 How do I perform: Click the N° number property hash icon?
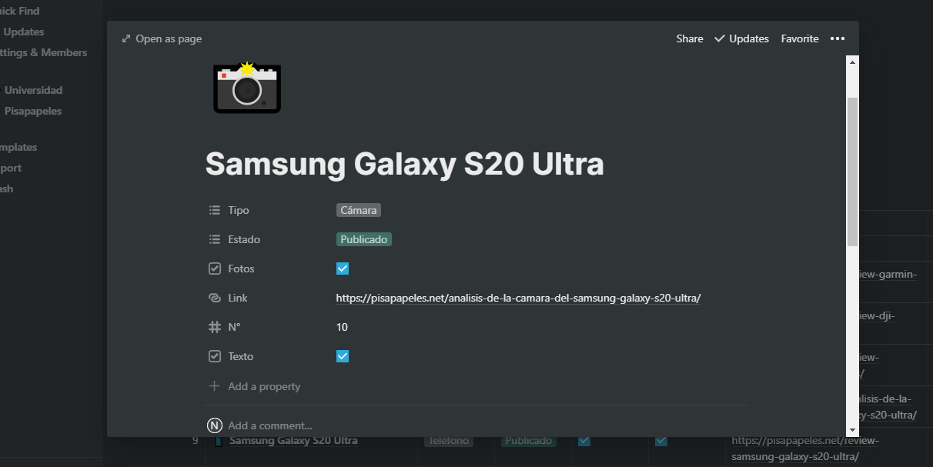pyautogui.click(x=215, y=327)
